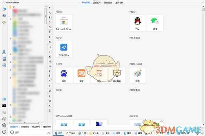Image resolution: width=205 pixels, height=136 pixels.
Task: Open the WeChat (微信) tile
Action: (155, 23)
